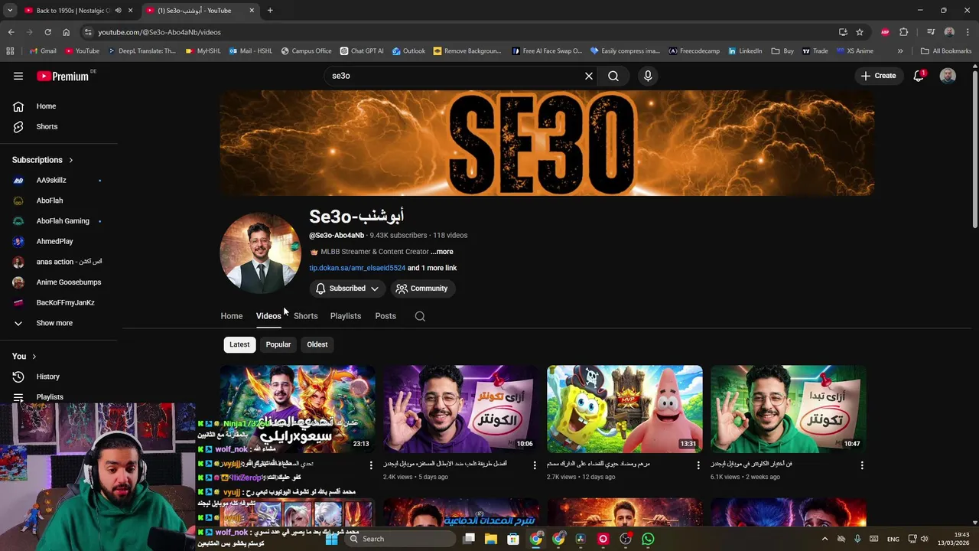The image size is (979, 551).
Task: Expand channel description with ...more
Action: 442,252
